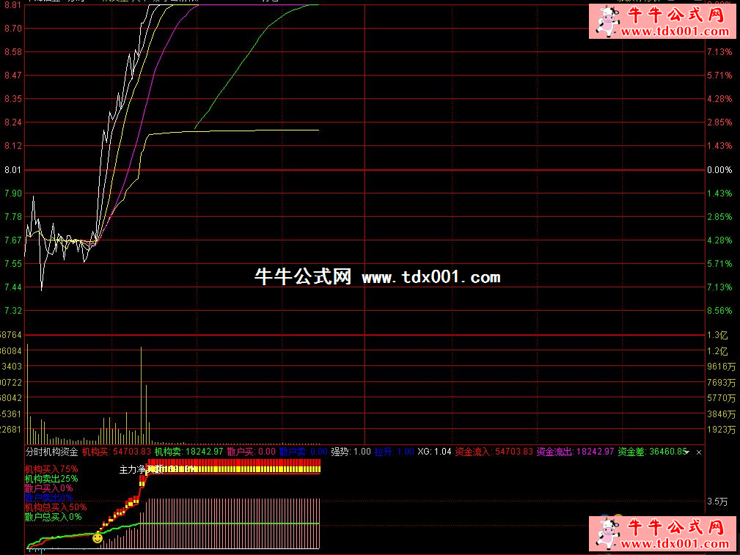Click the 资金流入: 54703.83 value
The width and height of the screenshot is (740, 555).
[494, 452]
